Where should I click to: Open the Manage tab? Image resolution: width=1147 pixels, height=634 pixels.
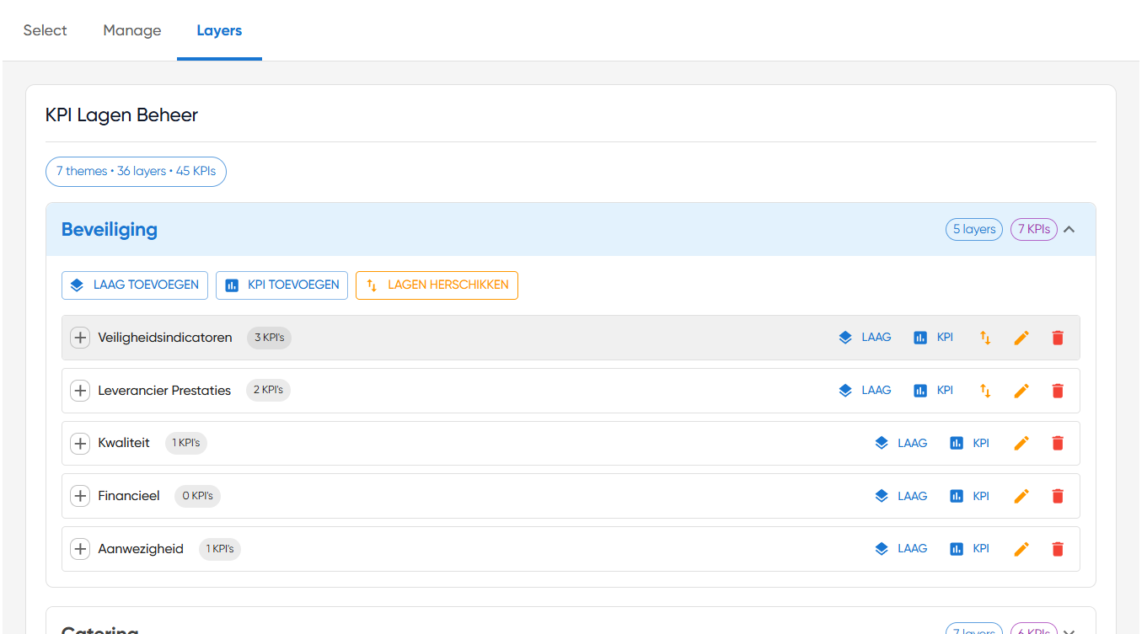click(x=132, y=30)
